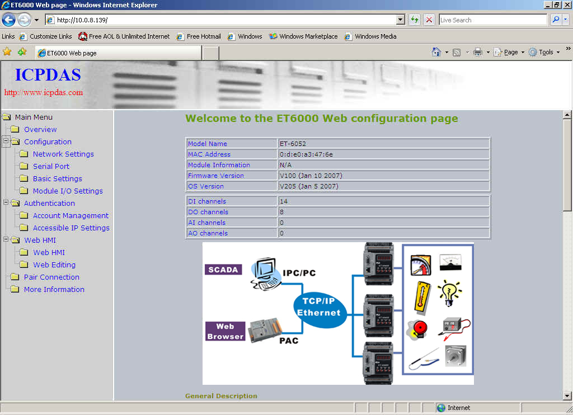The image size is (573, 415).
Task: Go back with the Back arrow button
Action: click(x=9, y=20)
